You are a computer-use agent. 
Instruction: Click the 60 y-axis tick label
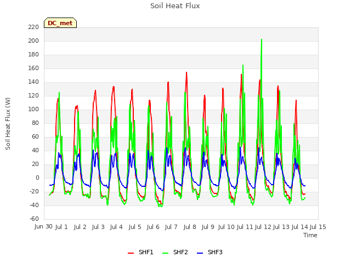point(35,136)
